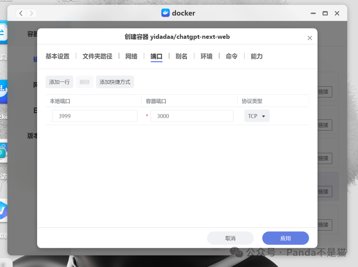Click the forward navigation arrow
Viewport: 358px width, 267px height.
point(31,13)
